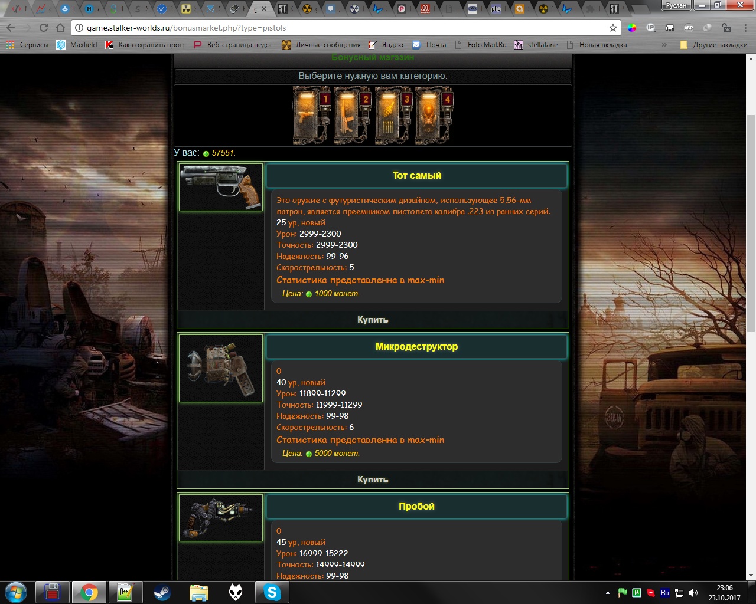This screenshot has height=604, width=756.
Task: Buy the 'Тот самый' pistol with Купить
Action: (373, 320)
